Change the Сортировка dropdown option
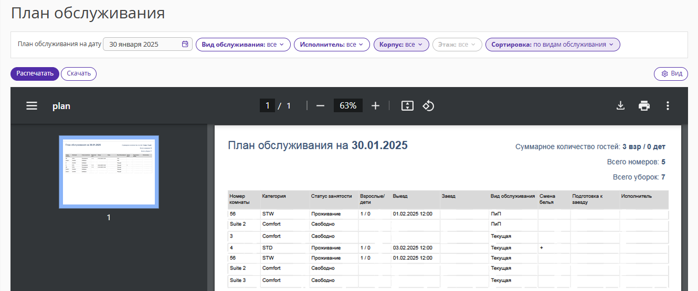The image size is (698, 291). (553, 45)
